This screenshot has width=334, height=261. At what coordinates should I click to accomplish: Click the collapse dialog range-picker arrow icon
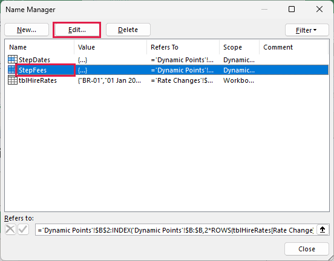[x=323, y=230]
